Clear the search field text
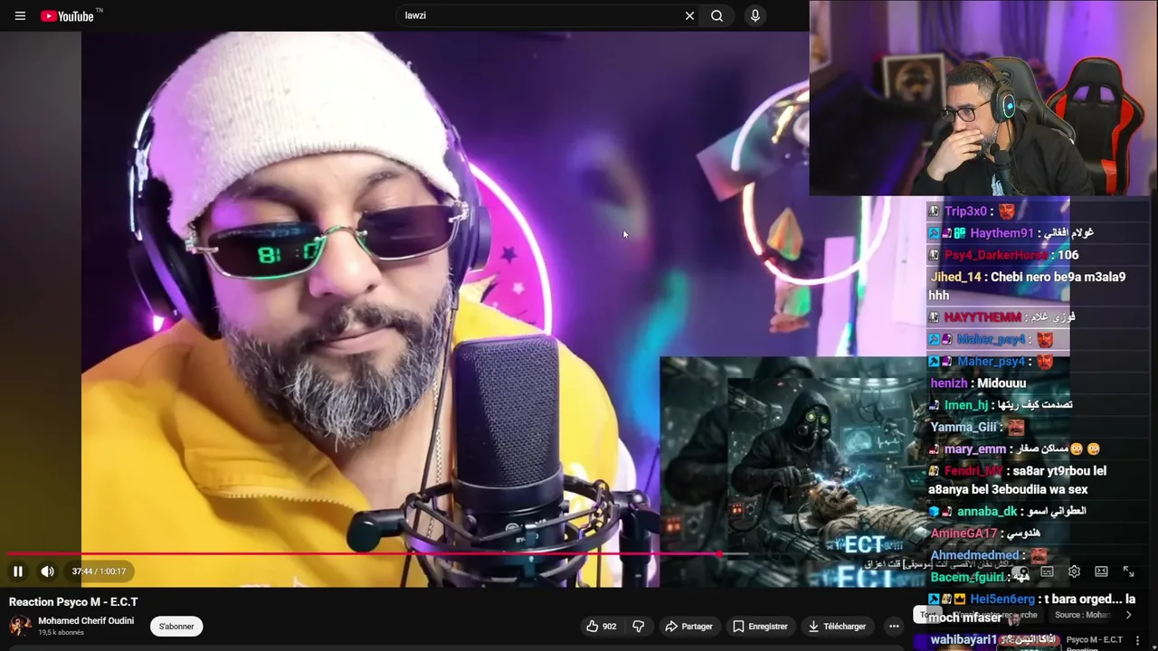The height and width of the screenshot is (651, 1158). 689,15
